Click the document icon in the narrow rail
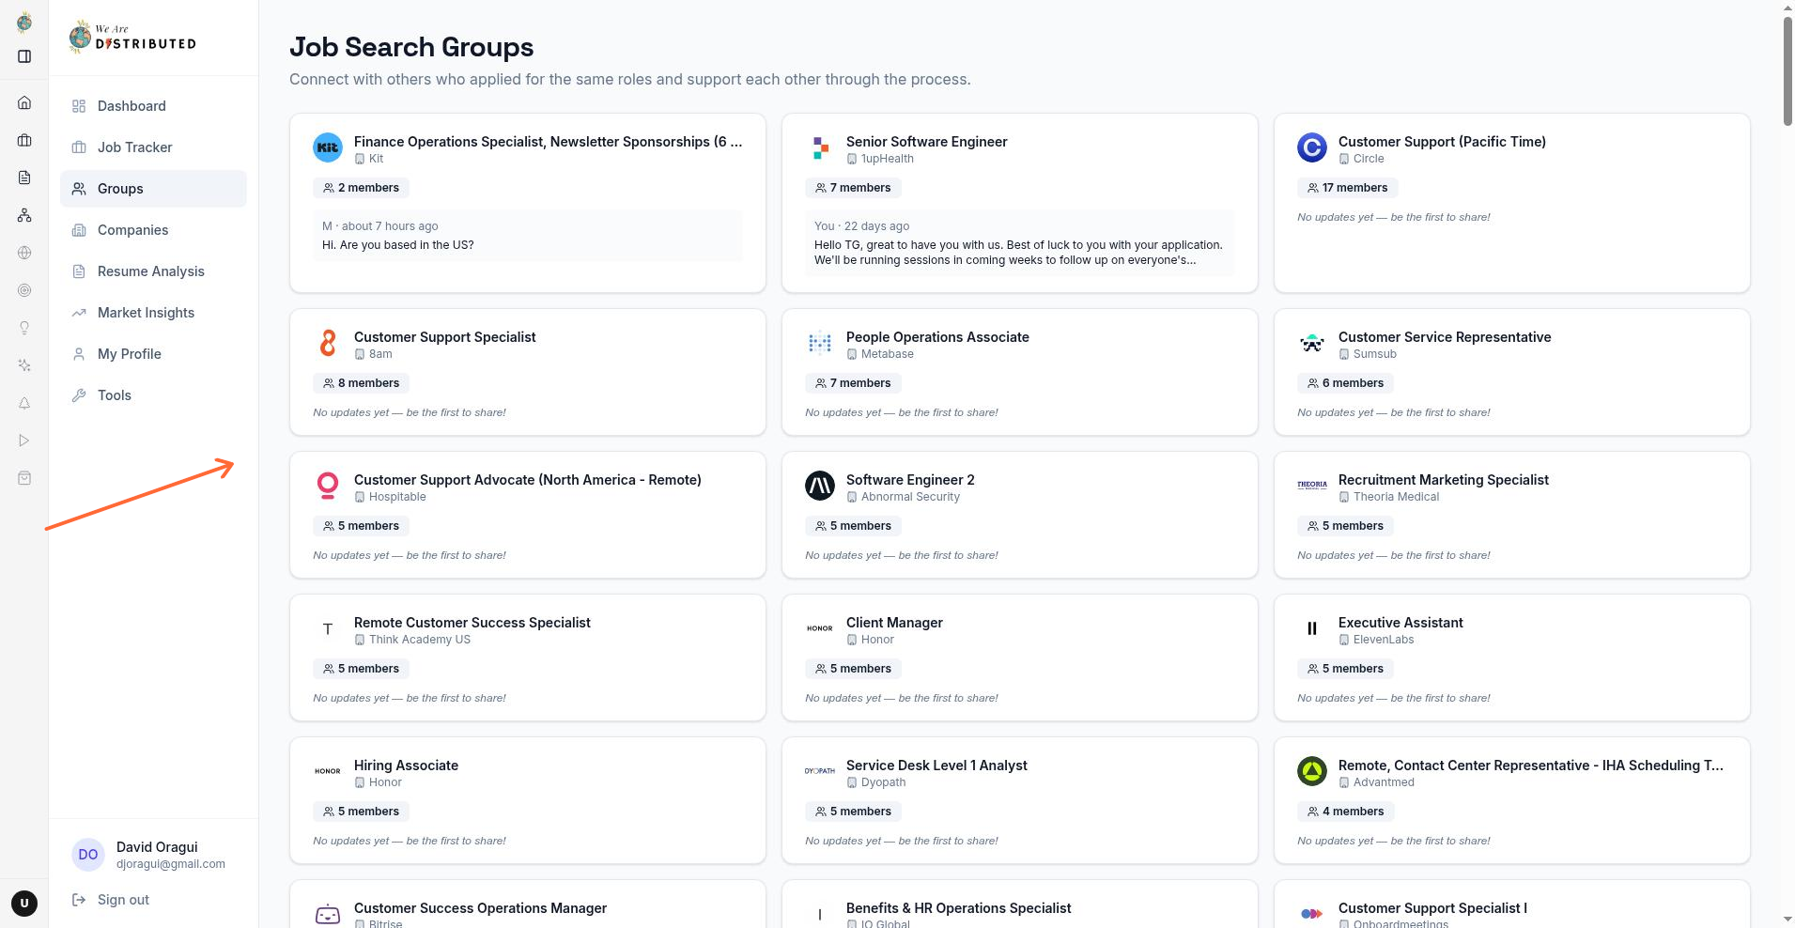The width and height of the screenshot is (1795, 928). 24,178
